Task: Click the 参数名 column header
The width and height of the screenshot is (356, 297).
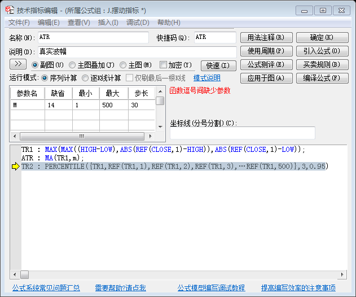Action: point(28,93)
